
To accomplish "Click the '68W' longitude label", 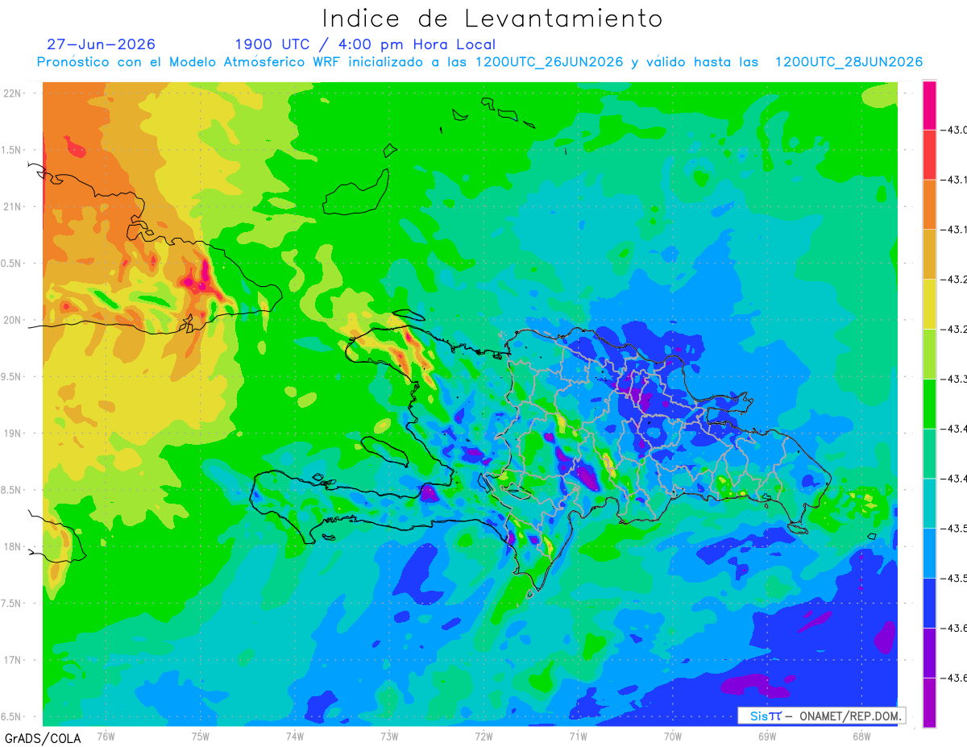I will pyautogui.click(x=861, y=736).
